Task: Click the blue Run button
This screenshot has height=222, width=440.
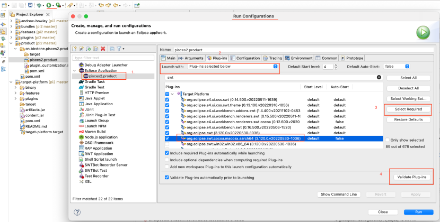Action: click(x=418, y=212)
